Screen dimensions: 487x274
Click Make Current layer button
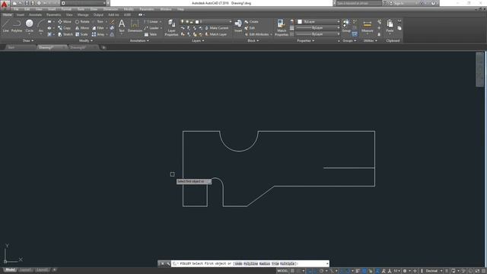coord(217,28)
